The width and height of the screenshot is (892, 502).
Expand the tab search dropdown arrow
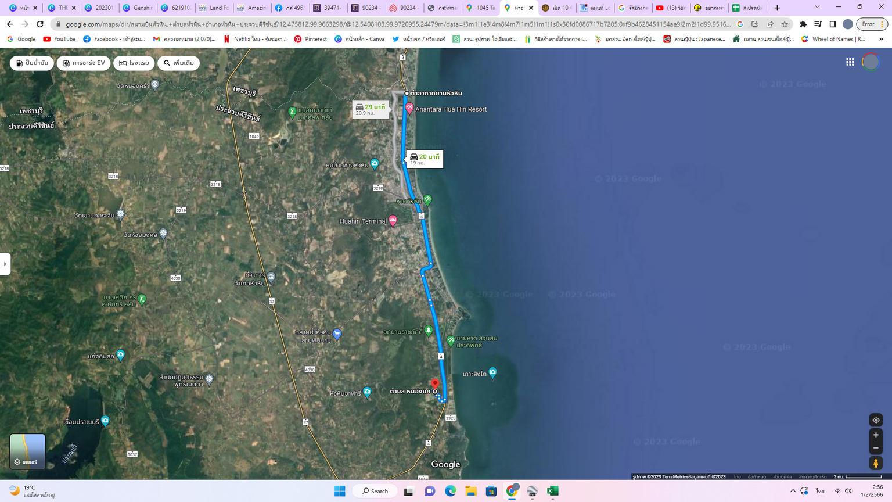point(817,7)
